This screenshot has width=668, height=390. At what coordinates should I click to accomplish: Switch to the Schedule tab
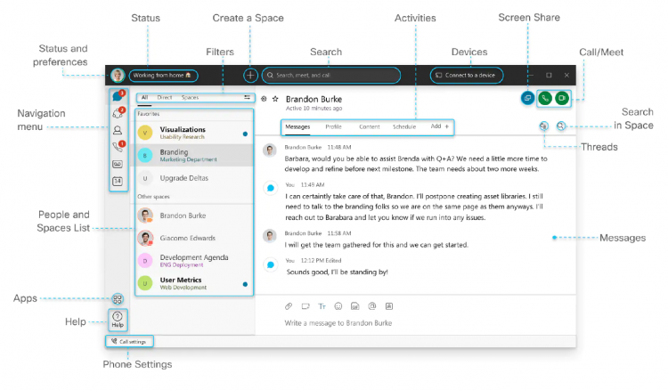coord(404,127)
